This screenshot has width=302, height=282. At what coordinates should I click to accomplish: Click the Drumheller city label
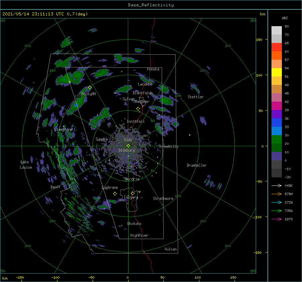click(197, 165)
